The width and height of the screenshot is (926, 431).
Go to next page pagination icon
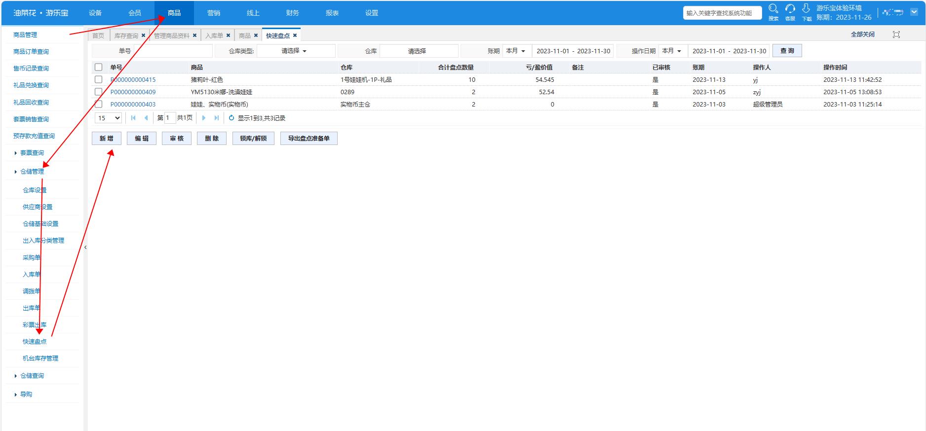tap(203, 118)
